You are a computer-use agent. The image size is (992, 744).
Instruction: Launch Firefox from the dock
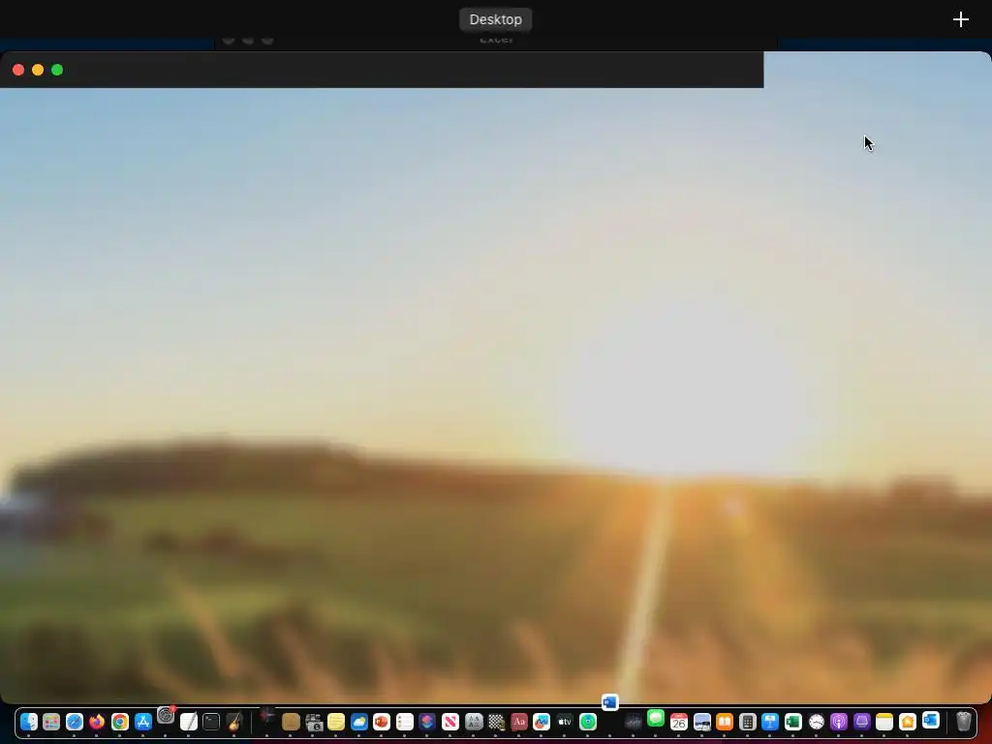(97, 722)
